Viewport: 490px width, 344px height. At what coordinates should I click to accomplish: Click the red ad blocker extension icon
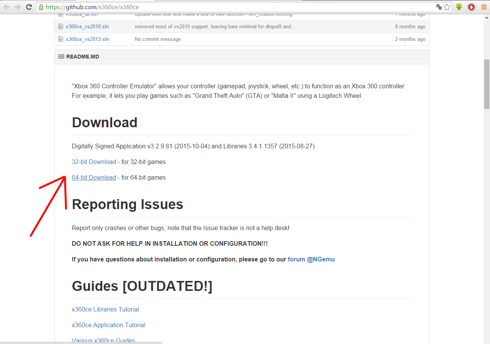(x=471, y=7)
